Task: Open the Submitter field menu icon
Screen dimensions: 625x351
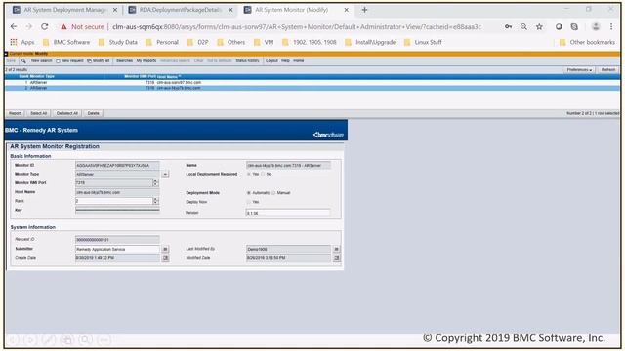Action: point(165,250)
